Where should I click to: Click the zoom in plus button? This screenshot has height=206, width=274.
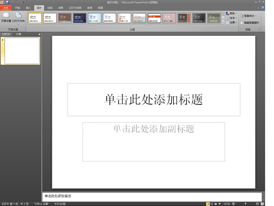[x=257, y=204]
